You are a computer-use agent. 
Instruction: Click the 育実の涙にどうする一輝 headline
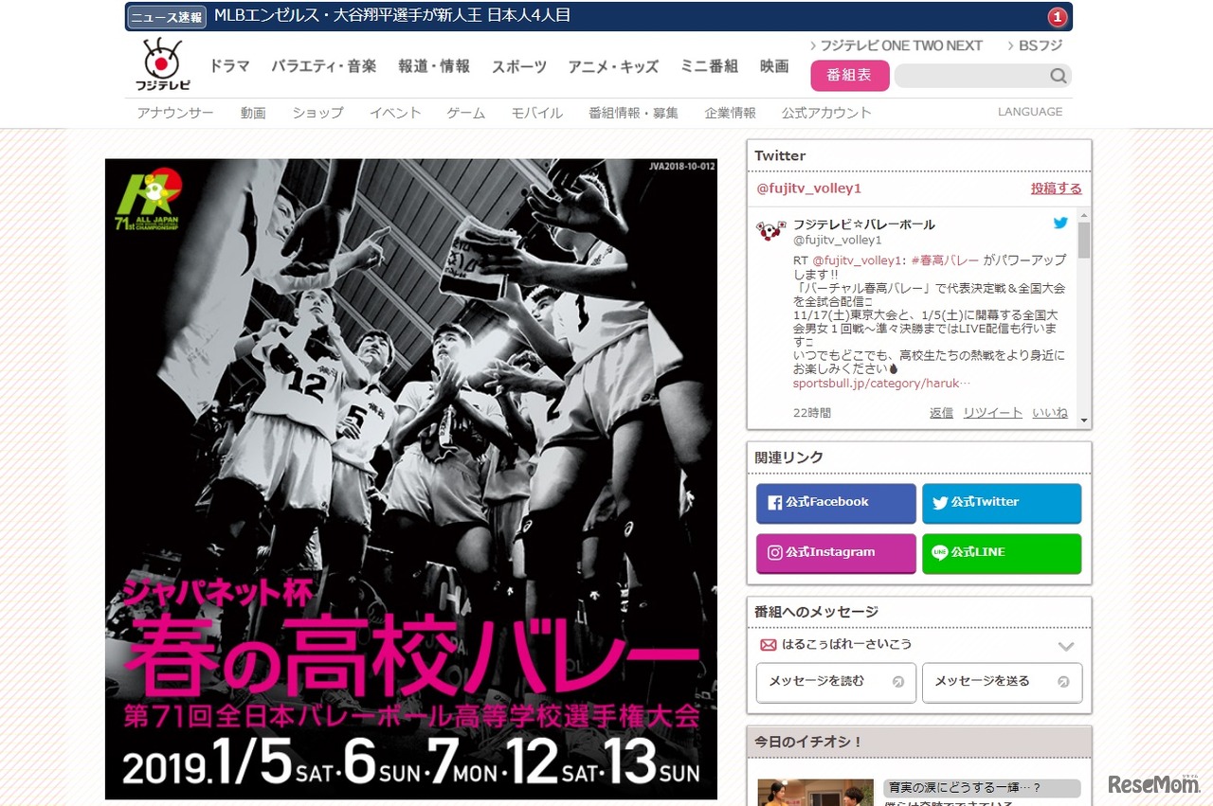[963, 788]
